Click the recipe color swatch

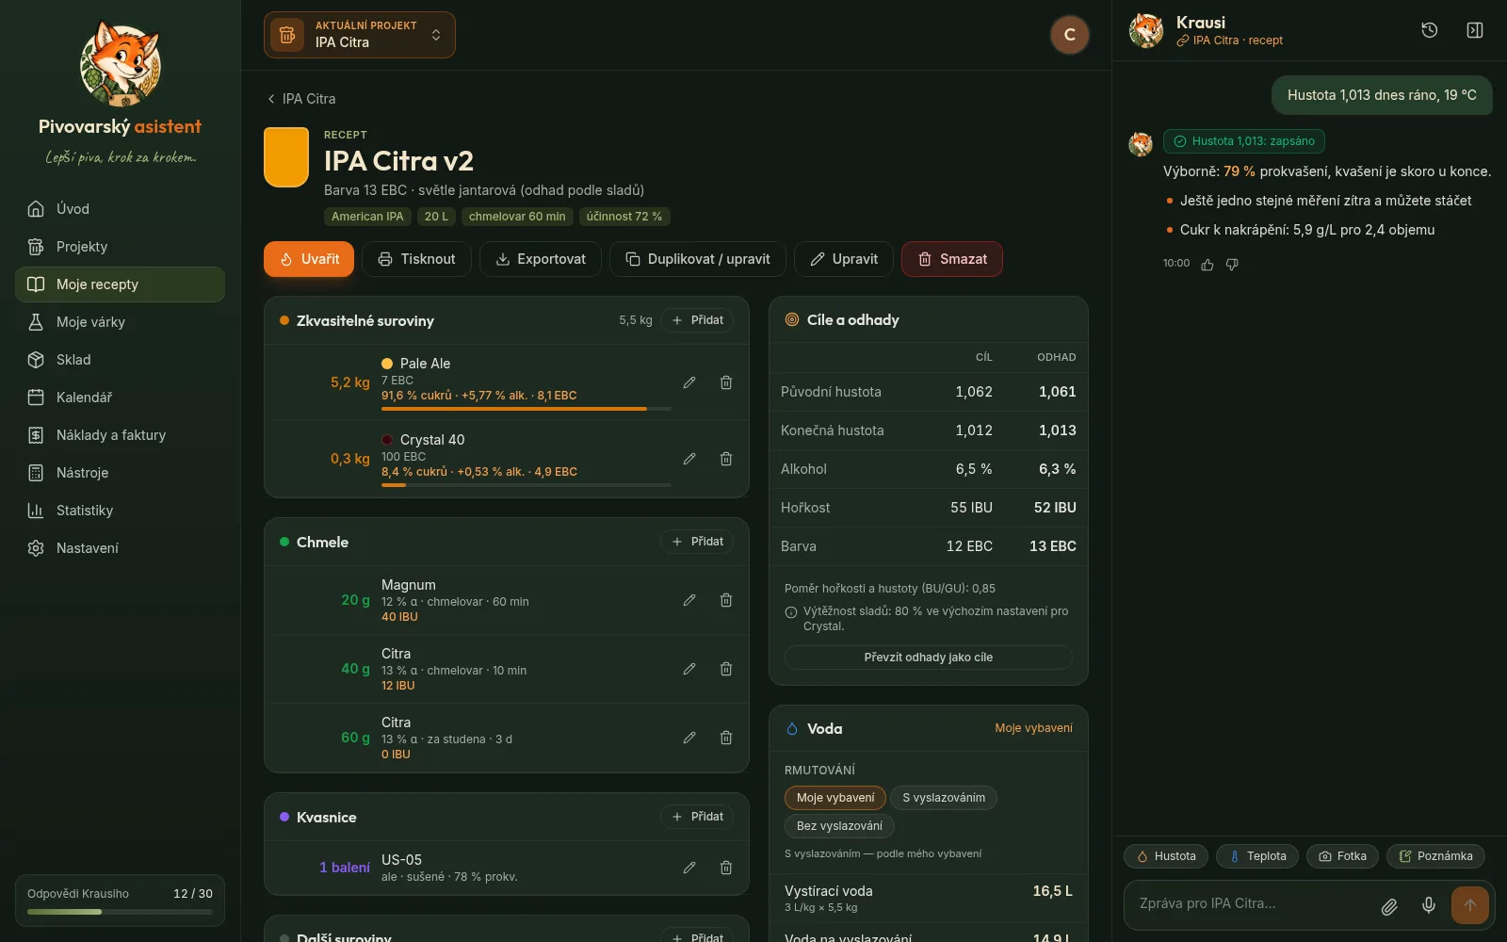click(x=286, y=157)
